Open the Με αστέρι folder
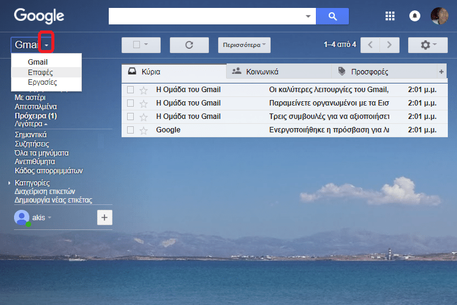 (x=30, y=98)
